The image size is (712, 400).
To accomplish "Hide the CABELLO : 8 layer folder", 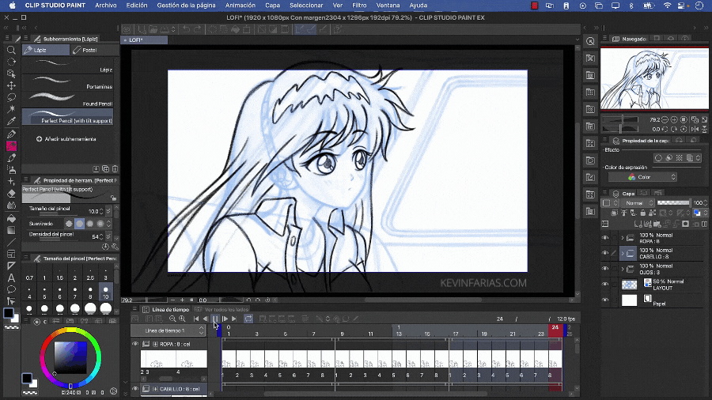I will [x=605, y=253].
